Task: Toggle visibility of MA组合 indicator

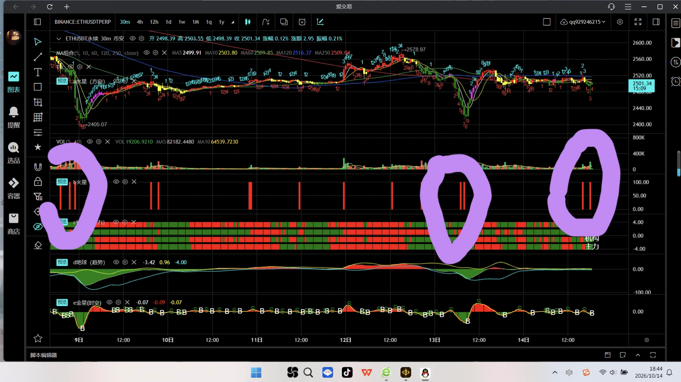Action: pos(146,53)
